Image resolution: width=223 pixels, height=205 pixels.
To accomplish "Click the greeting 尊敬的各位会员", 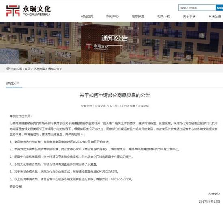I will [x=21, y=116].
